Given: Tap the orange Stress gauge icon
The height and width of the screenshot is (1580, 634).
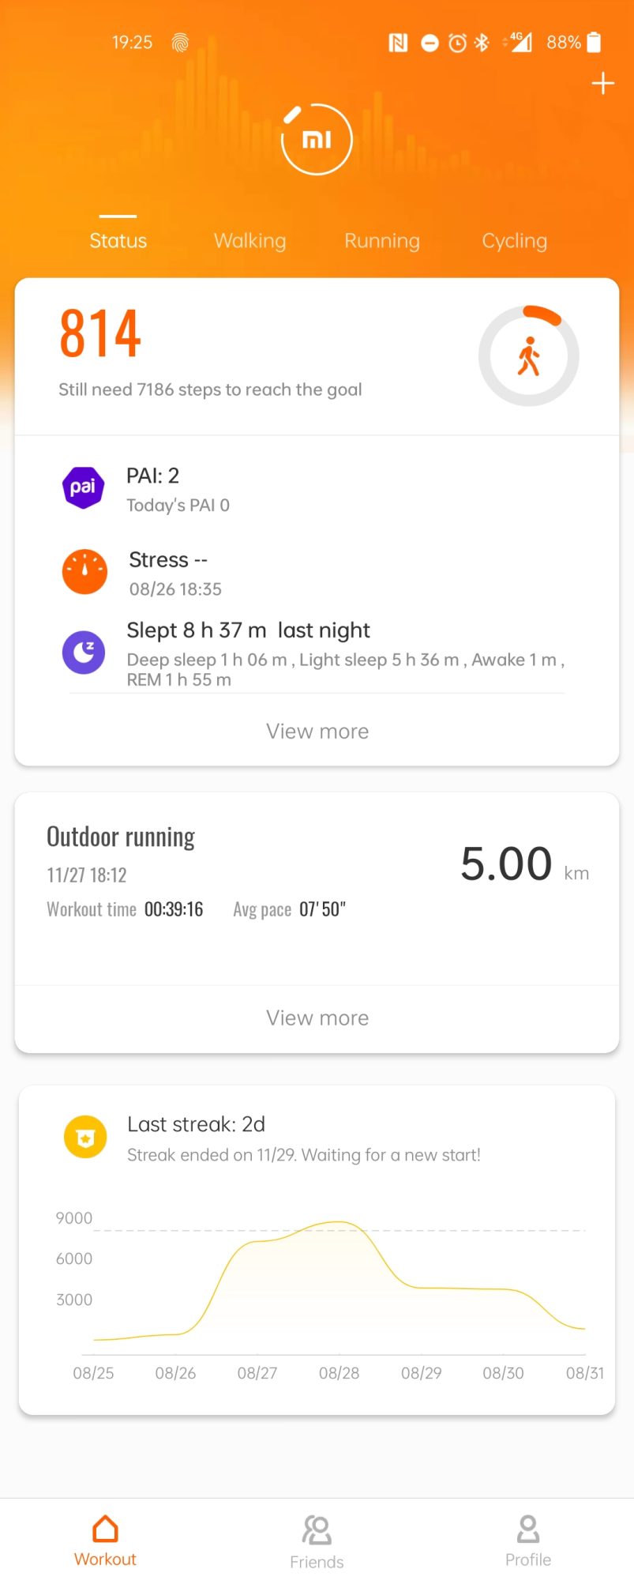Looking at the screenshot, I should click(x=84, y=571).
